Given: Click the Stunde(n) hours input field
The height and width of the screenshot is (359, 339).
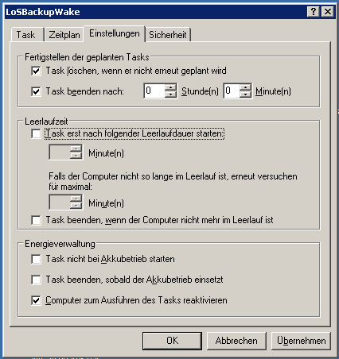Looking at the screenshot, I should [x=154, y=91].
